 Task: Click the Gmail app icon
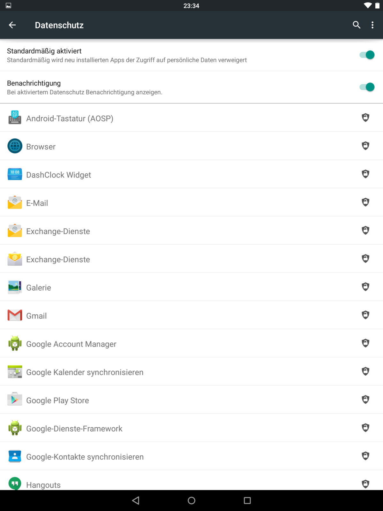(15, 315)
